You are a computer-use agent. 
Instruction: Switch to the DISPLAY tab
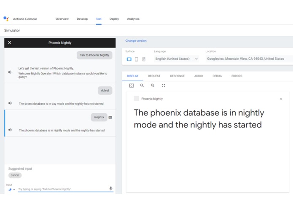coord(133,76)
